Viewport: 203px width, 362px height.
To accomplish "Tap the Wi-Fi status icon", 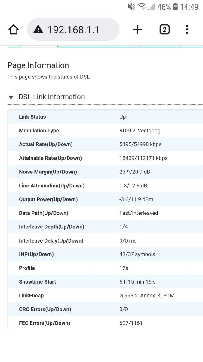I will click(142, 7).
